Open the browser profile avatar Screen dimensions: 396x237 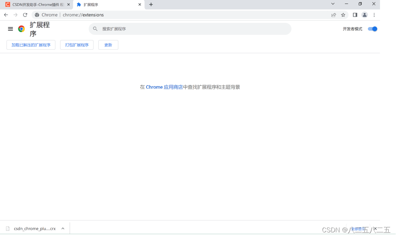(x=365, y=15)
